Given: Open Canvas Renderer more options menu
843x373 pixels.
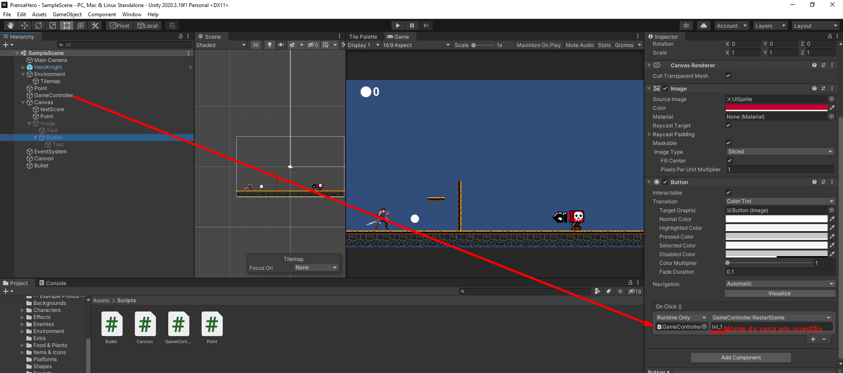Looking at the screenshot, I should tap(832, 65).
